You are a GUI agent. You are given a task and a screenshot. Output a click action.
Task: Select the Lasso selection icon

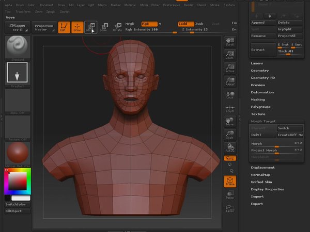(229, 209)
